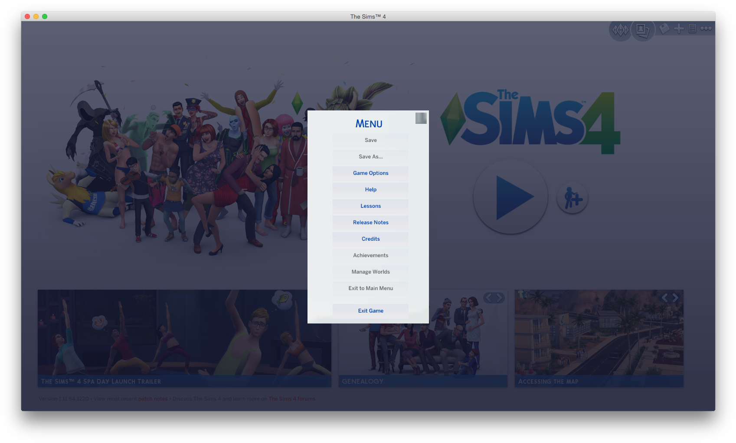This screenshot has width=736, height=443.
Task: Click the right arrow on the Genealogy panel
Action: (x=500, y=298)
